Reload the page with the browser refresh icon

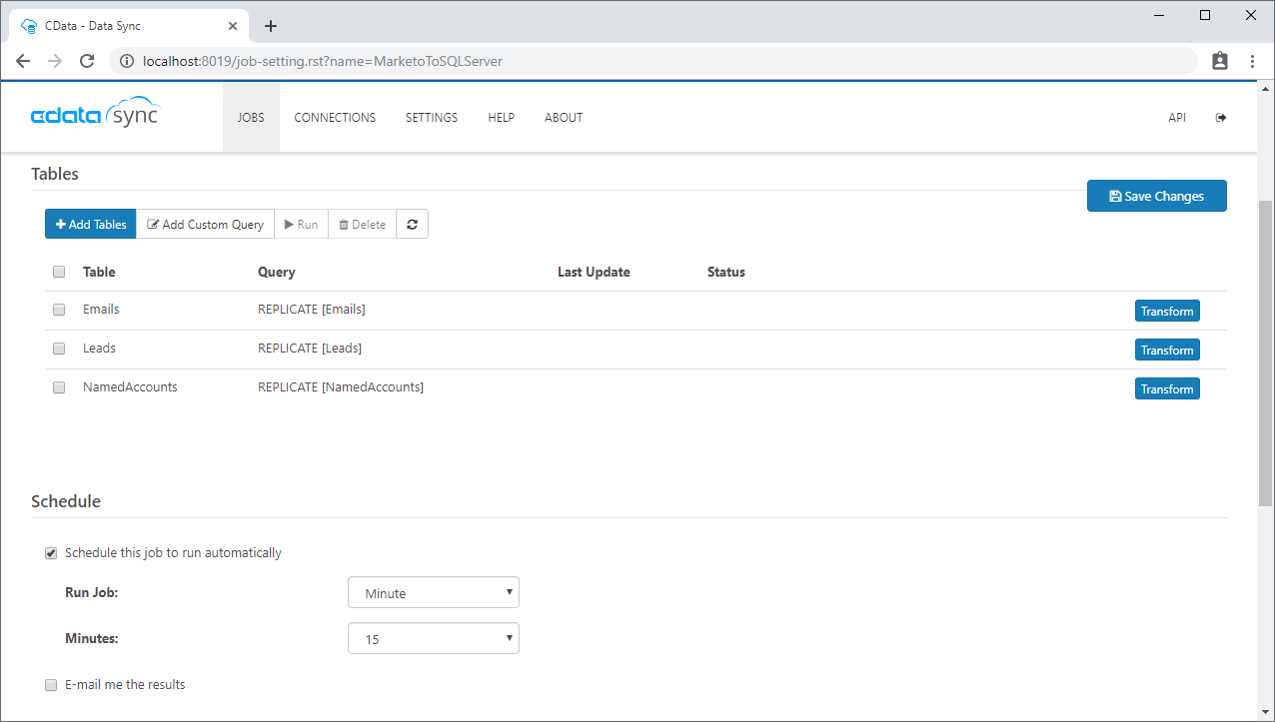pyautogui.click(x=87, y=61)
